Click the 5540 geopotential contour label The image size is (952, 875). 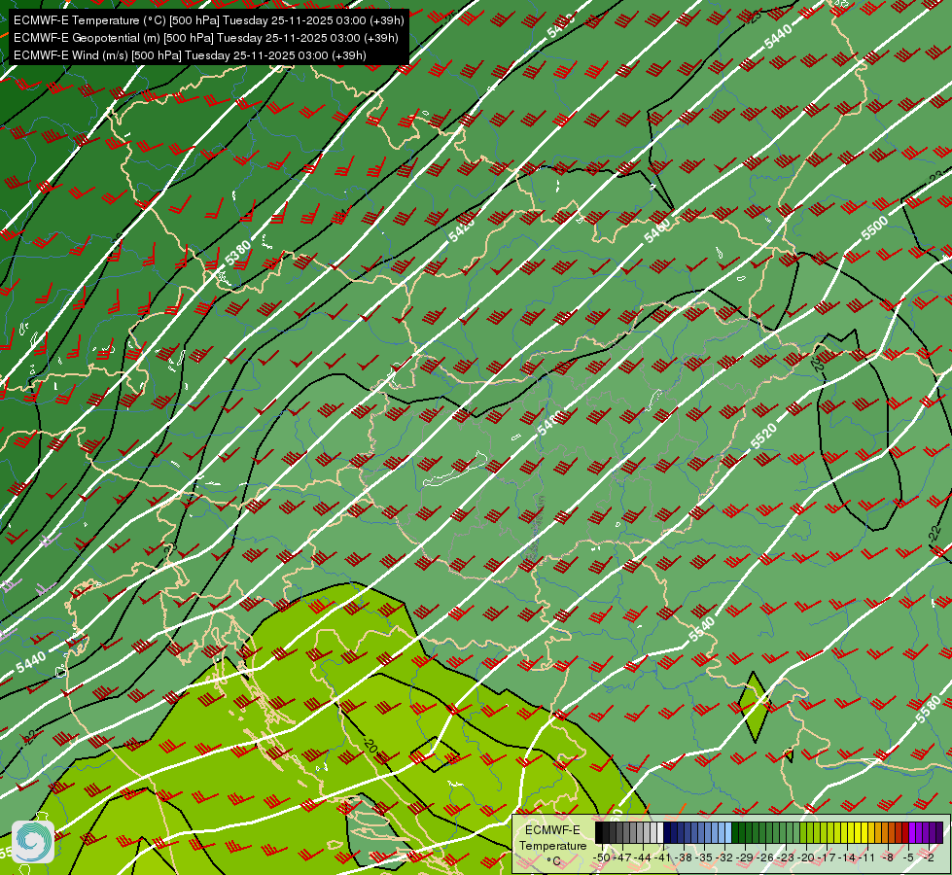(702, 629)
